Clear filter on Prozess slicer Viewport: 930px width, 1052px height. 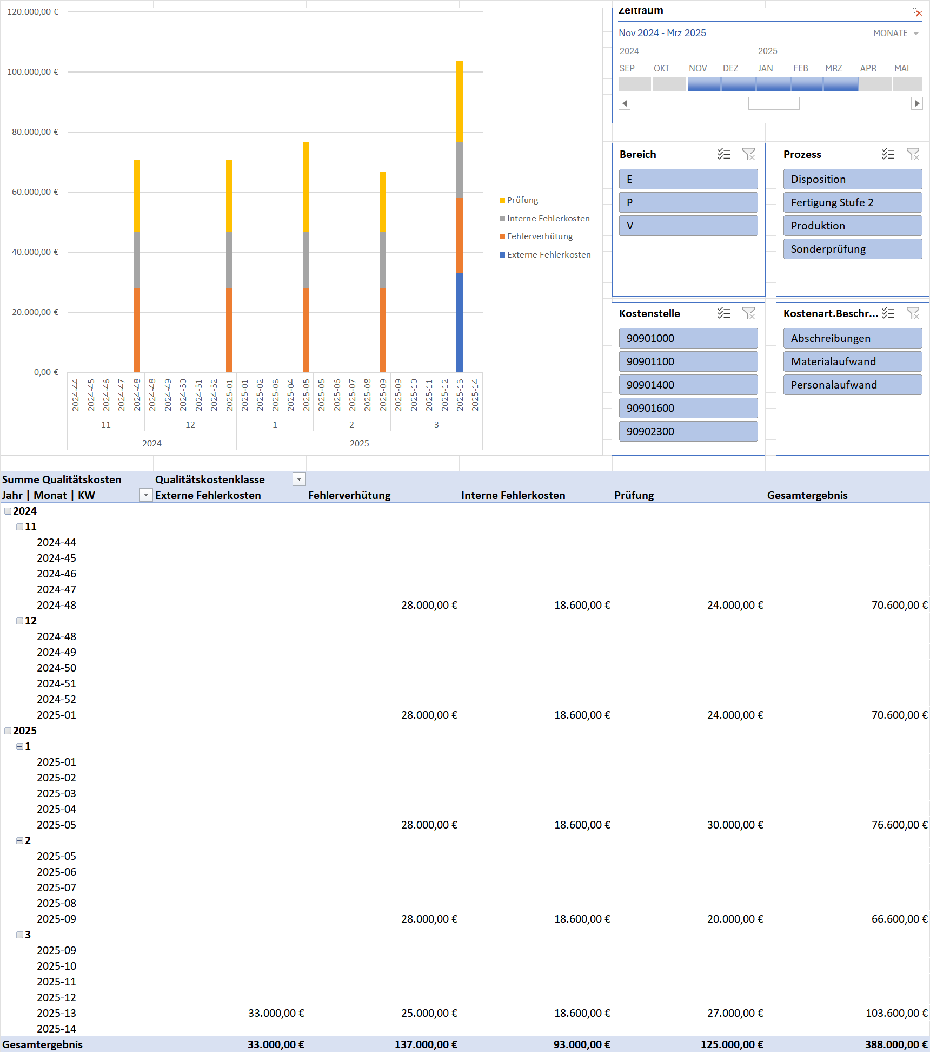(913, 154)
